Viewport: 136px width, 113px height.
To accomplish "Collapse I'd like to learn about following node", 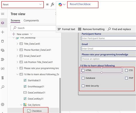I will pyautogui.click(x=17, y=74).
